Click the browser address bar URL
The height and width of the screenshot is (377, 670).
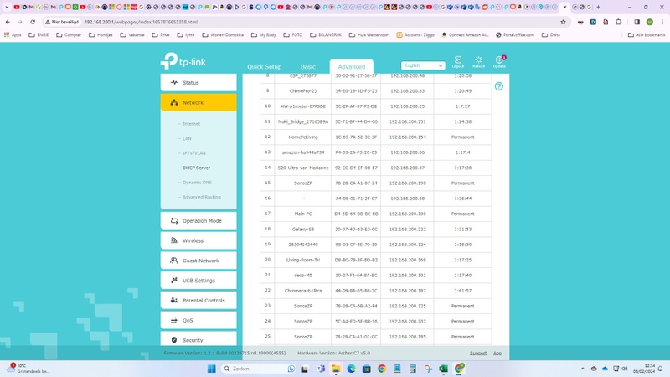pos(141,22)
